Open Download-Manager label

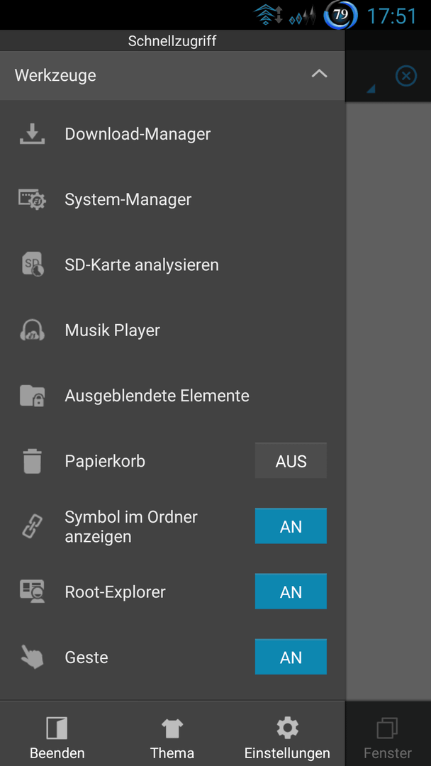(x=138, y=134)
